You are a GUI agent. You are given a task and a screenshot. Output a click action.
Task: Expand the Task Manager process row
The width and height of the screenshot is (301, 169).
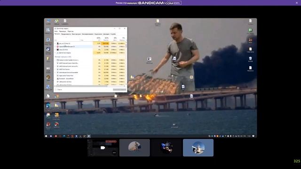[55, 53]
